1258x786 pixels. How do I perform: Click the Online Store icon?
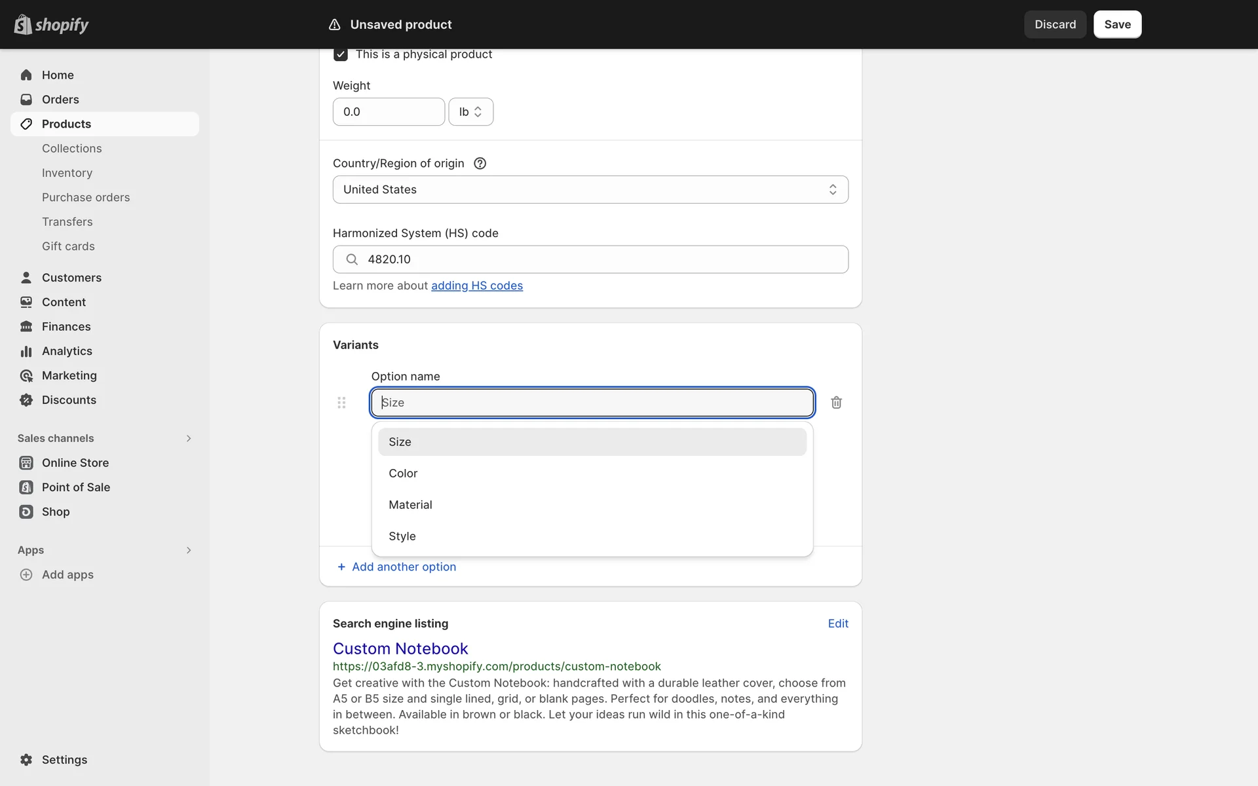(26, 463)
